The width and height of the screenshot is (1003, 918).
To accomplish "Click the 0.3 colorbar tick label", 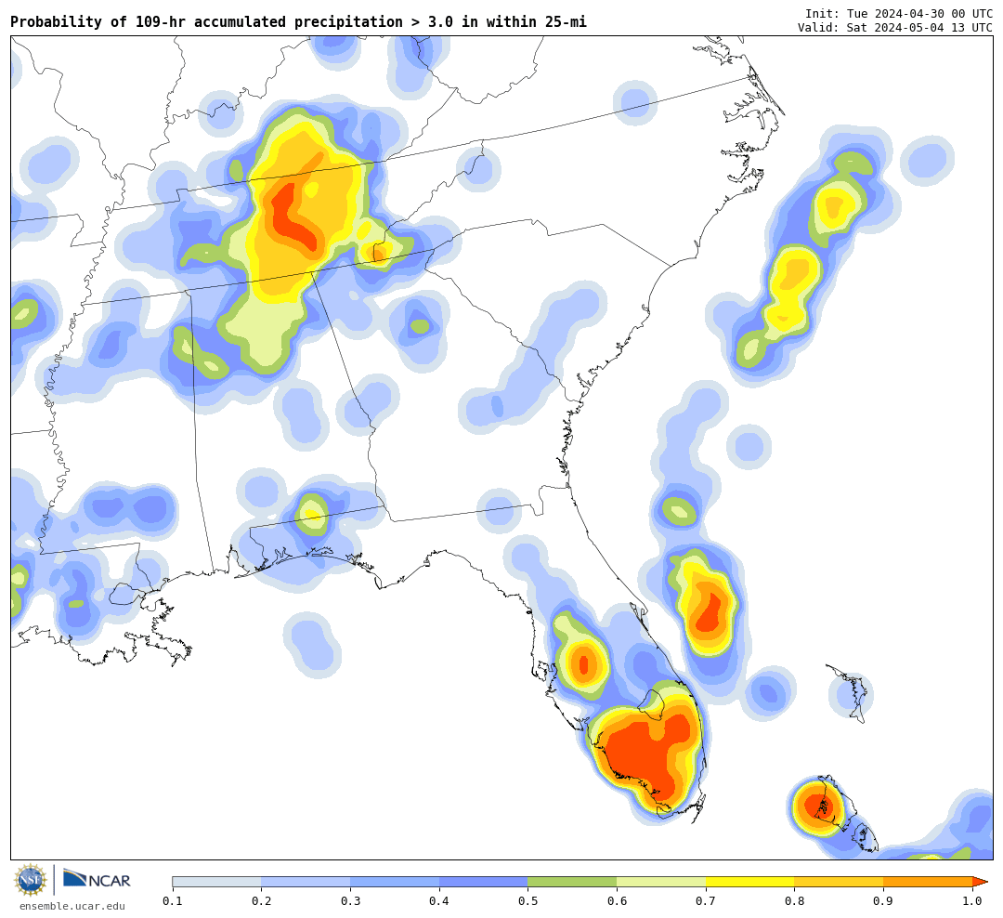I will point(350,900).
